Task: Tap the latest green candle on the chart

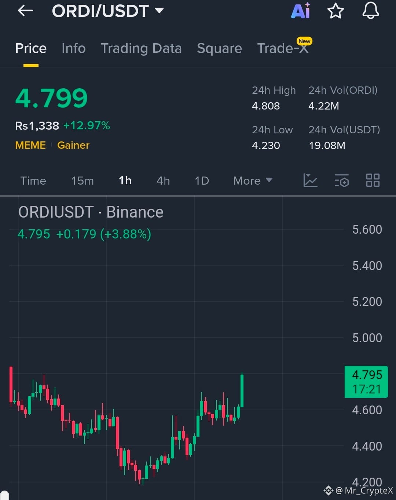Action: point(242,390)
